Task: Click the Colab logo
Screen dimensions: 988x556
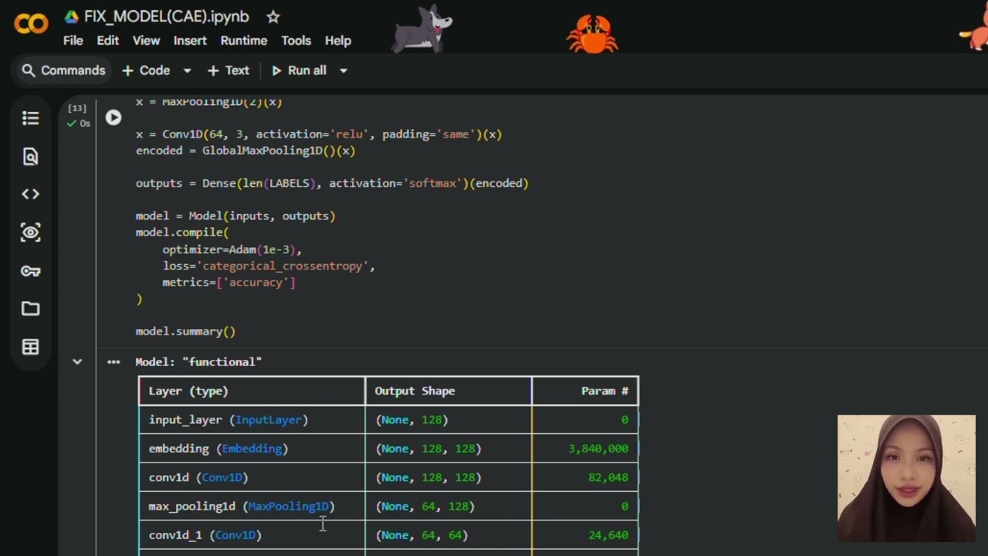Action: pos(31,24)
